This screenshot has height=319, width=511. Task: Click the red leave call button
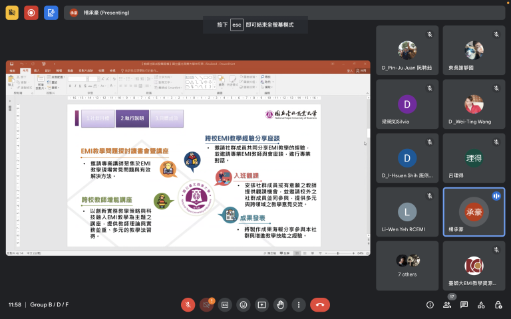point(320,304)
